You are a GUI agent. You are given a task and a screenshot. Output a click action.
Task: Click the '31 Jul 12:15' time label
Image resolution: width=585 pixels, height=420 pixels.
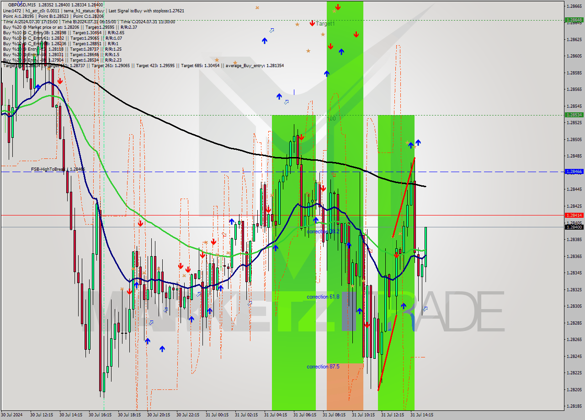(x=393, y=415)
